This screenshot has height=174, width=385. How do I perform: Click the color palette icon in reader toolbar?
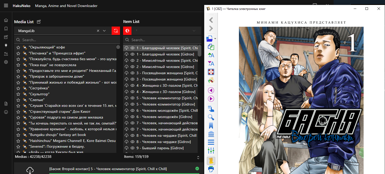pos(211,80)
